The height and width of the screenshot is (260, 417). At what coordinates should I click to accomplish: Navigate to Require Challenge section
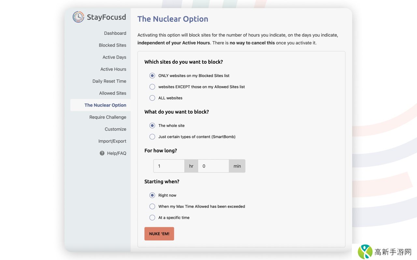[x=108, y=117]
